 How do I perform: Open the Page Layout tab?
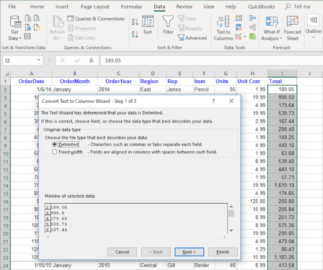point(95,7)
